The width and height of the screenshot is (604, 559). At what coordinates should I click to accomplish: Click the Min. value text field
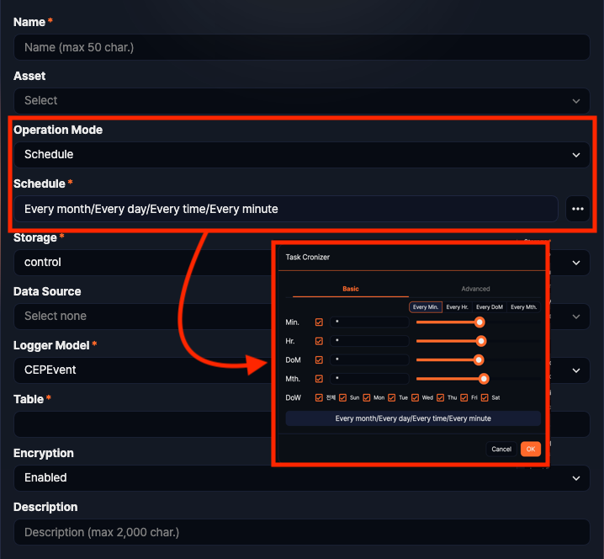[x=369, y=322]
